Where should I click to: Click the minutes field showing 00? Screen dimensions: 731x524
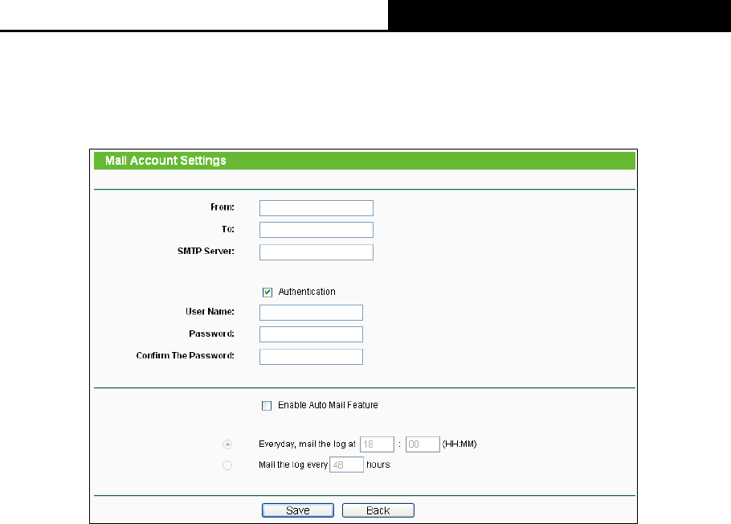click(423, 444)
